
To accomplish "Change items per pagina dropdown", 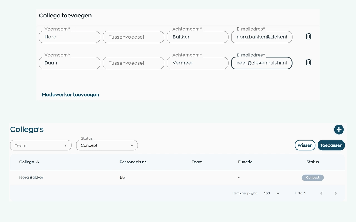I will (272, 193).
